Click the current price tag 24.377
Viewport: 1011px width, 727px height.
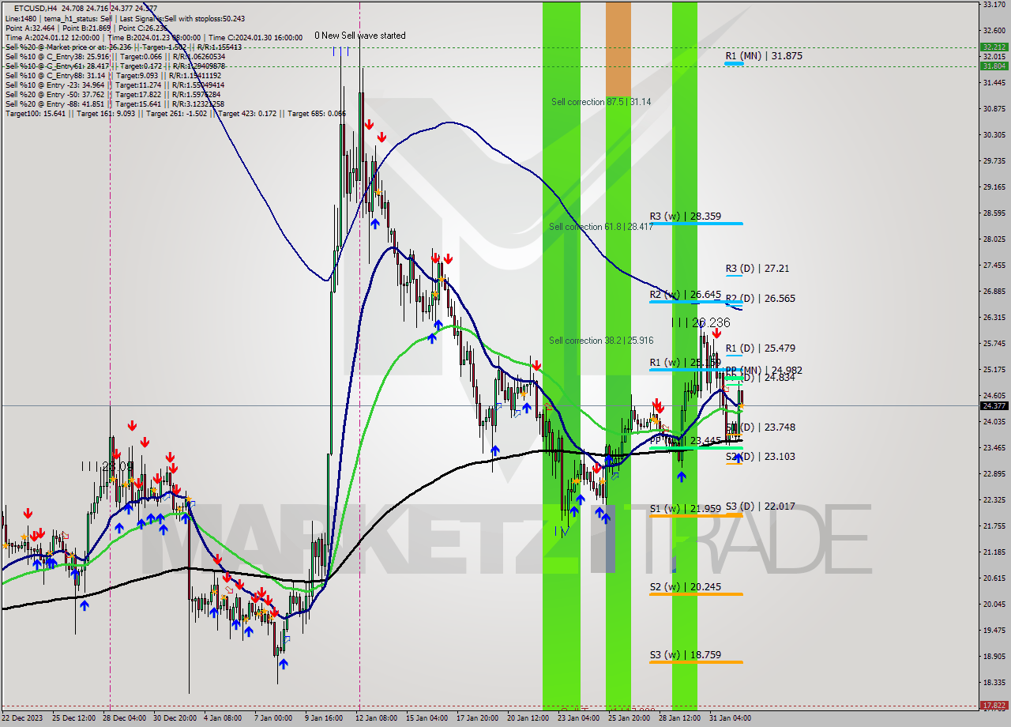pyautogui.click(x=994, y=405)
